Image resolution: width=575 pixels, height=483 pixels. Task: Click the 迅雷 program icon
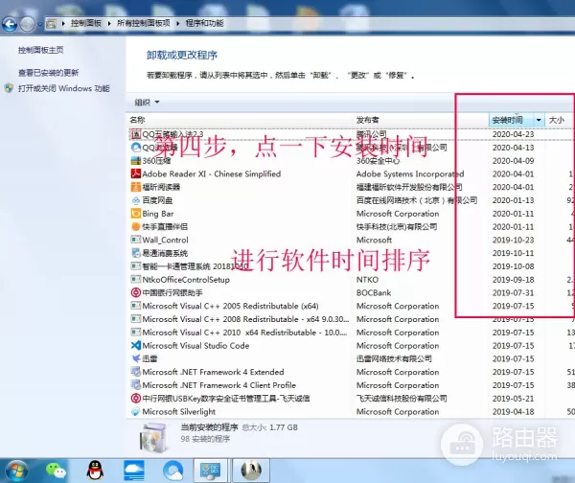coord(136,358)
